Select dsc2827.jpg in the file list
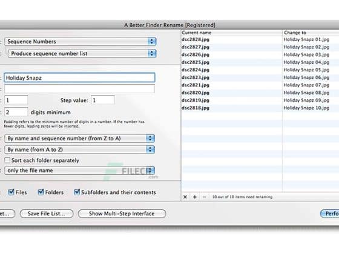 click(196, 47)
